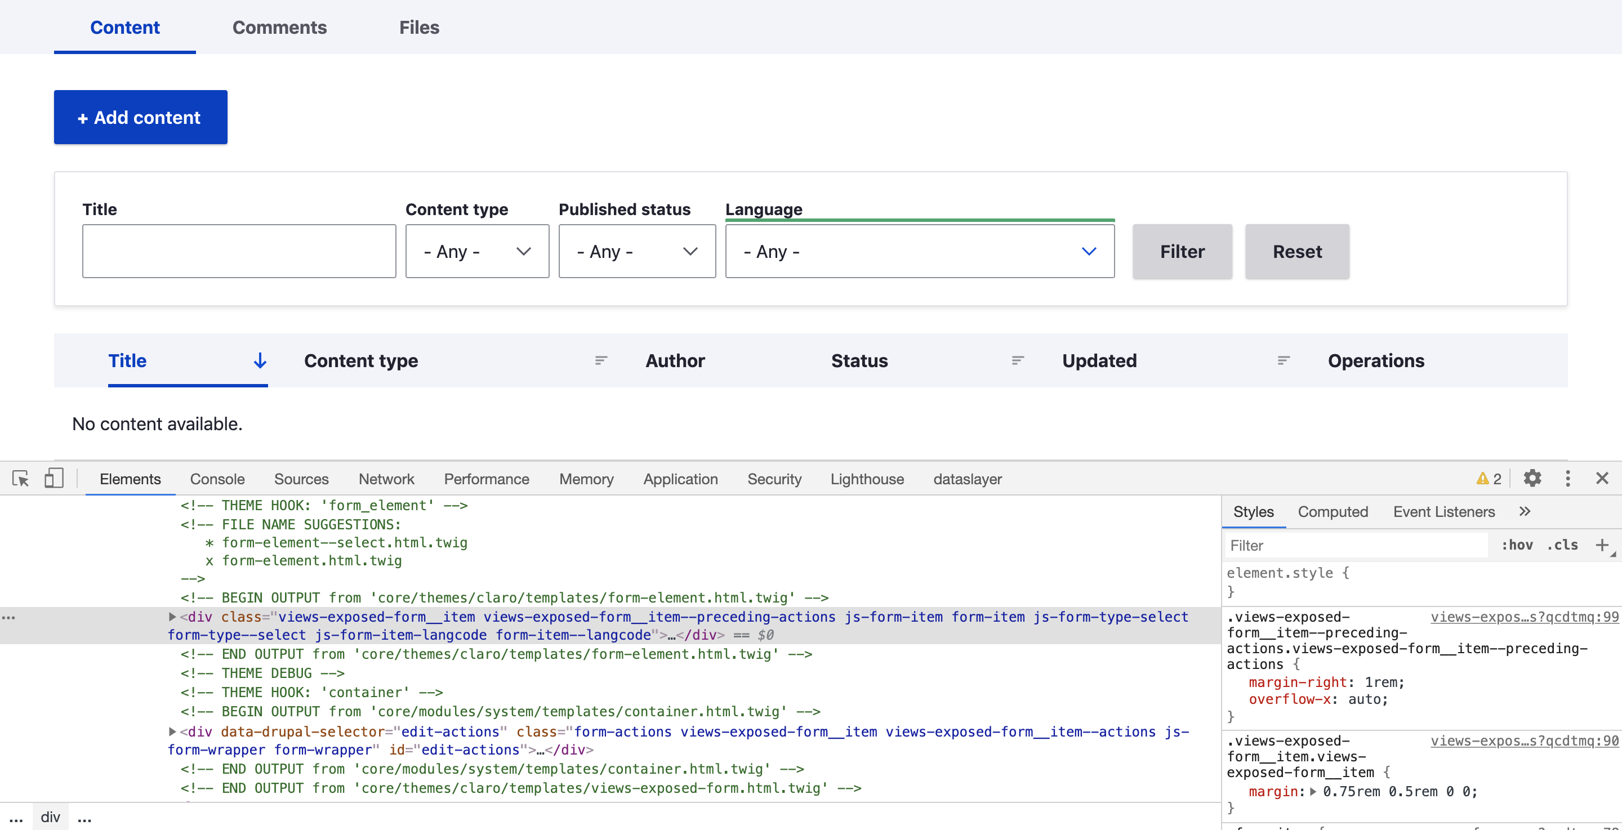This screenshot has width=1622, height=830.
Task: Click sort icon next to Content type column
Action: coord(601,361)
